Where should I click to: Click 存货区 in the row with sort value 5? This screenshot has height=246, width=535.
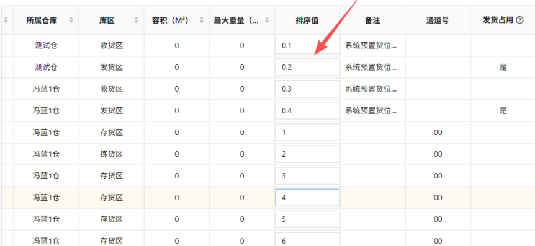[x=111, y=219]
